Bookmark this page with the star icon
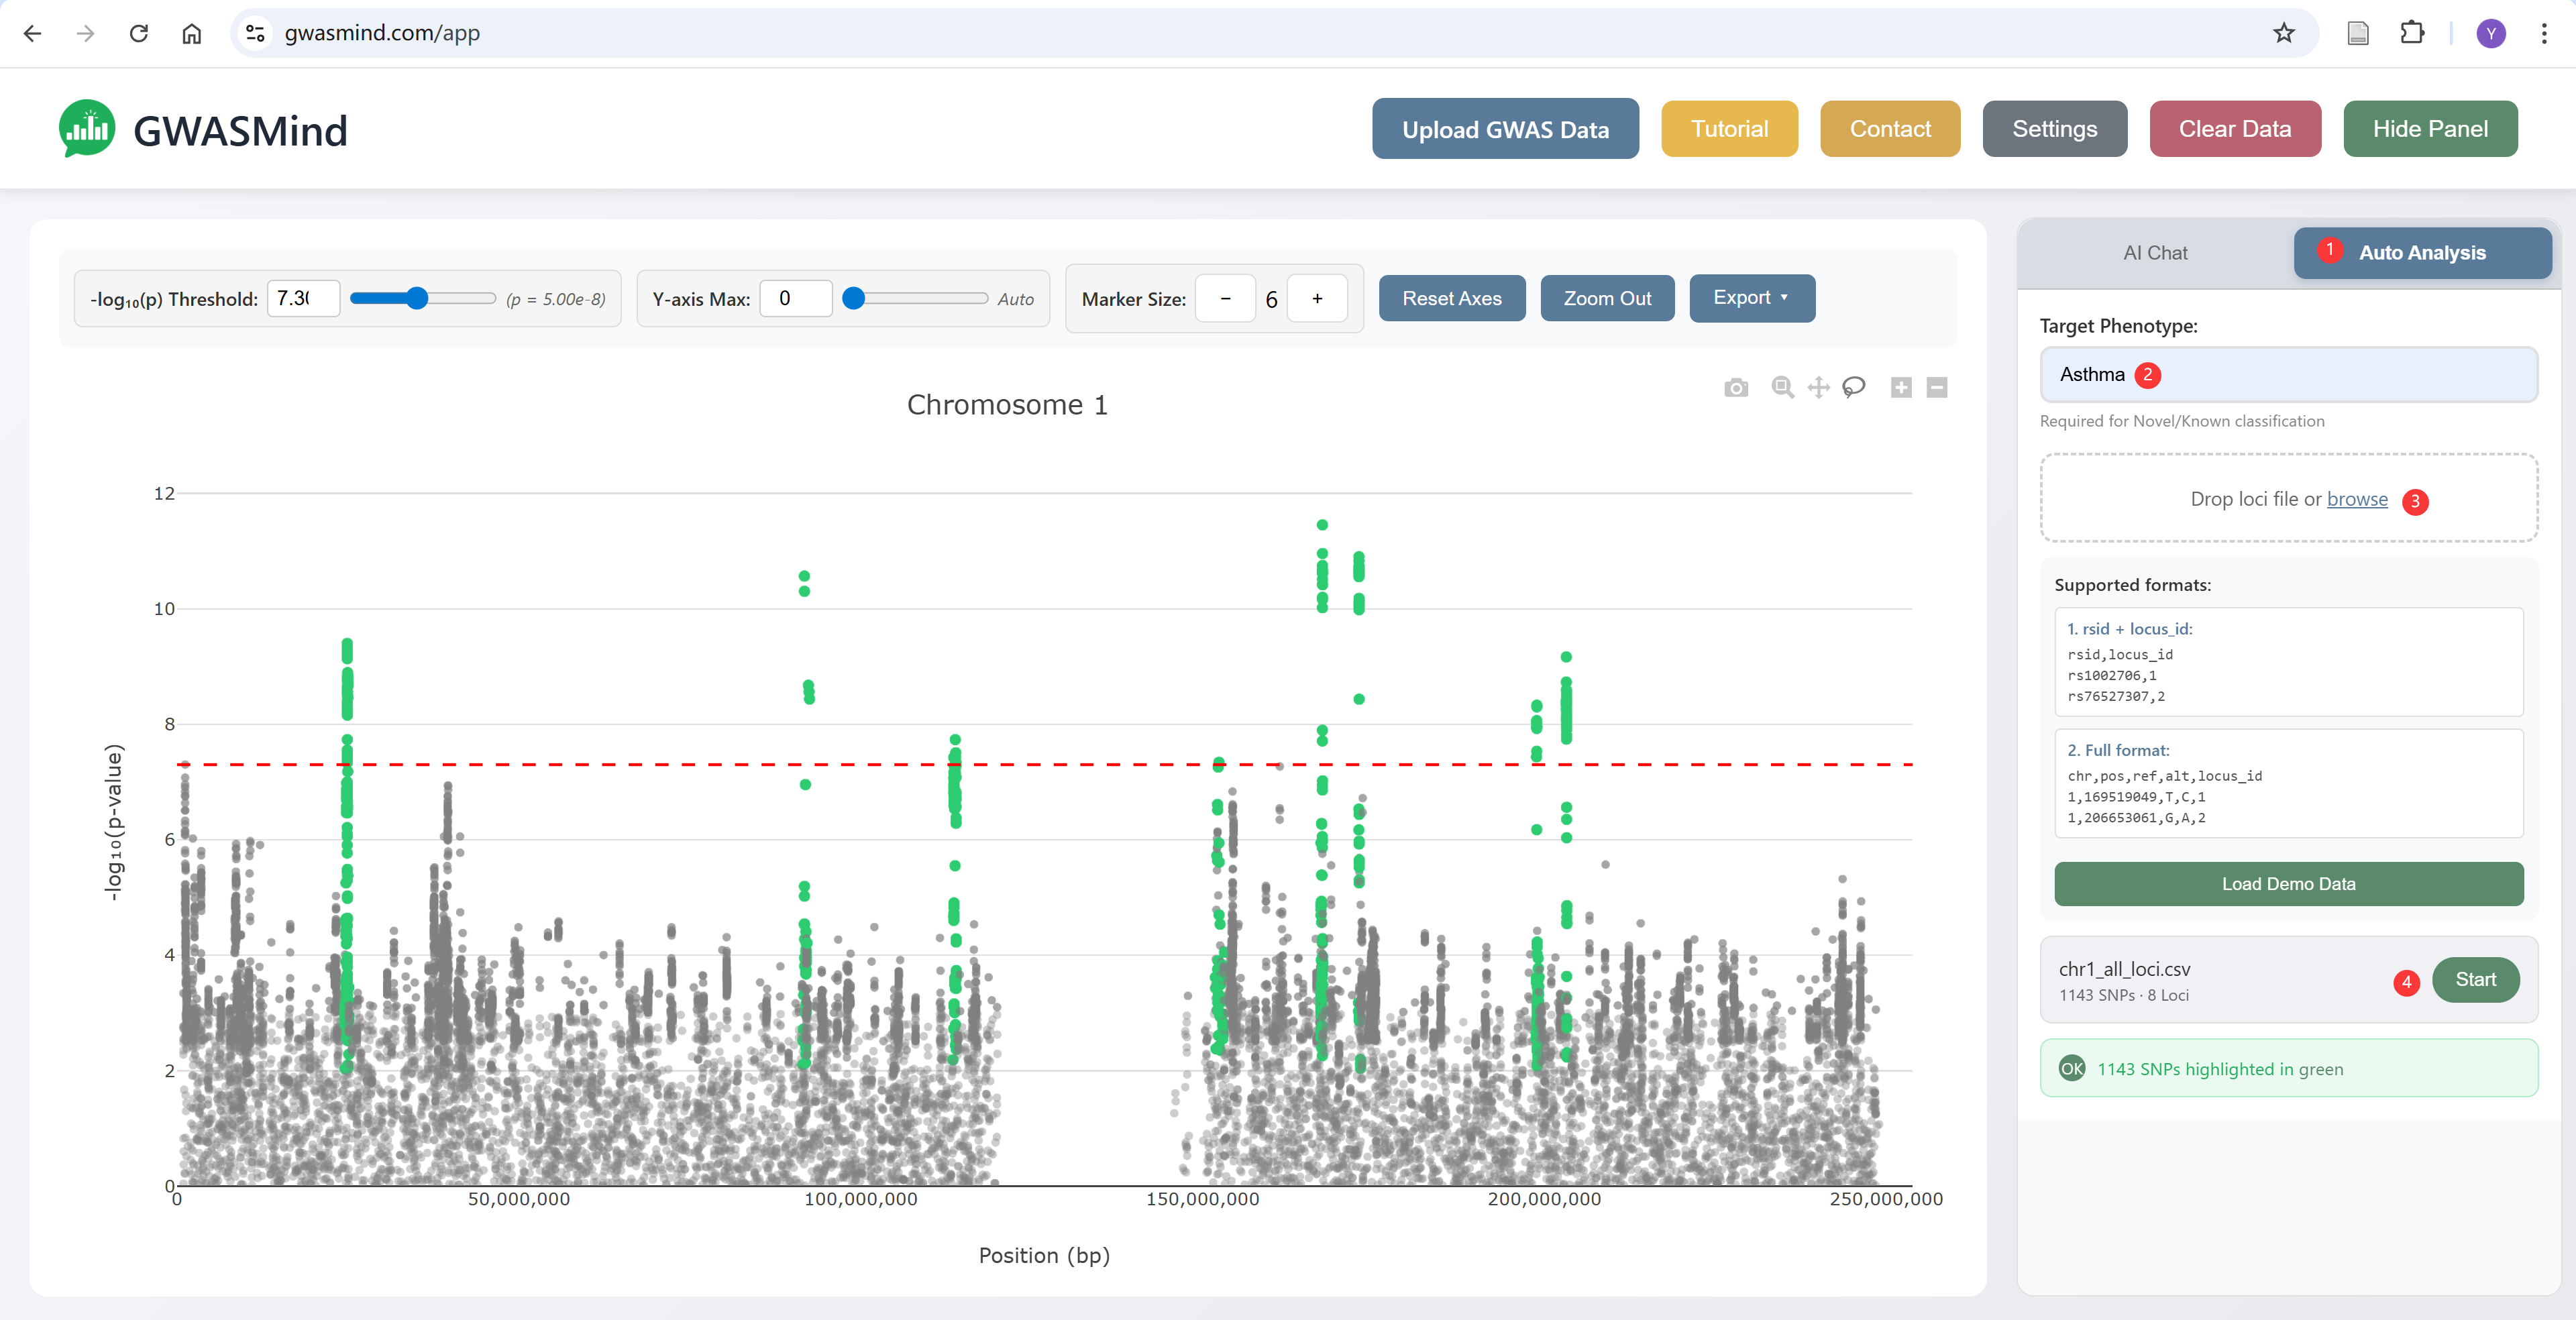This screenshot has height=1320, width=2576. (x=2284, y=33)
